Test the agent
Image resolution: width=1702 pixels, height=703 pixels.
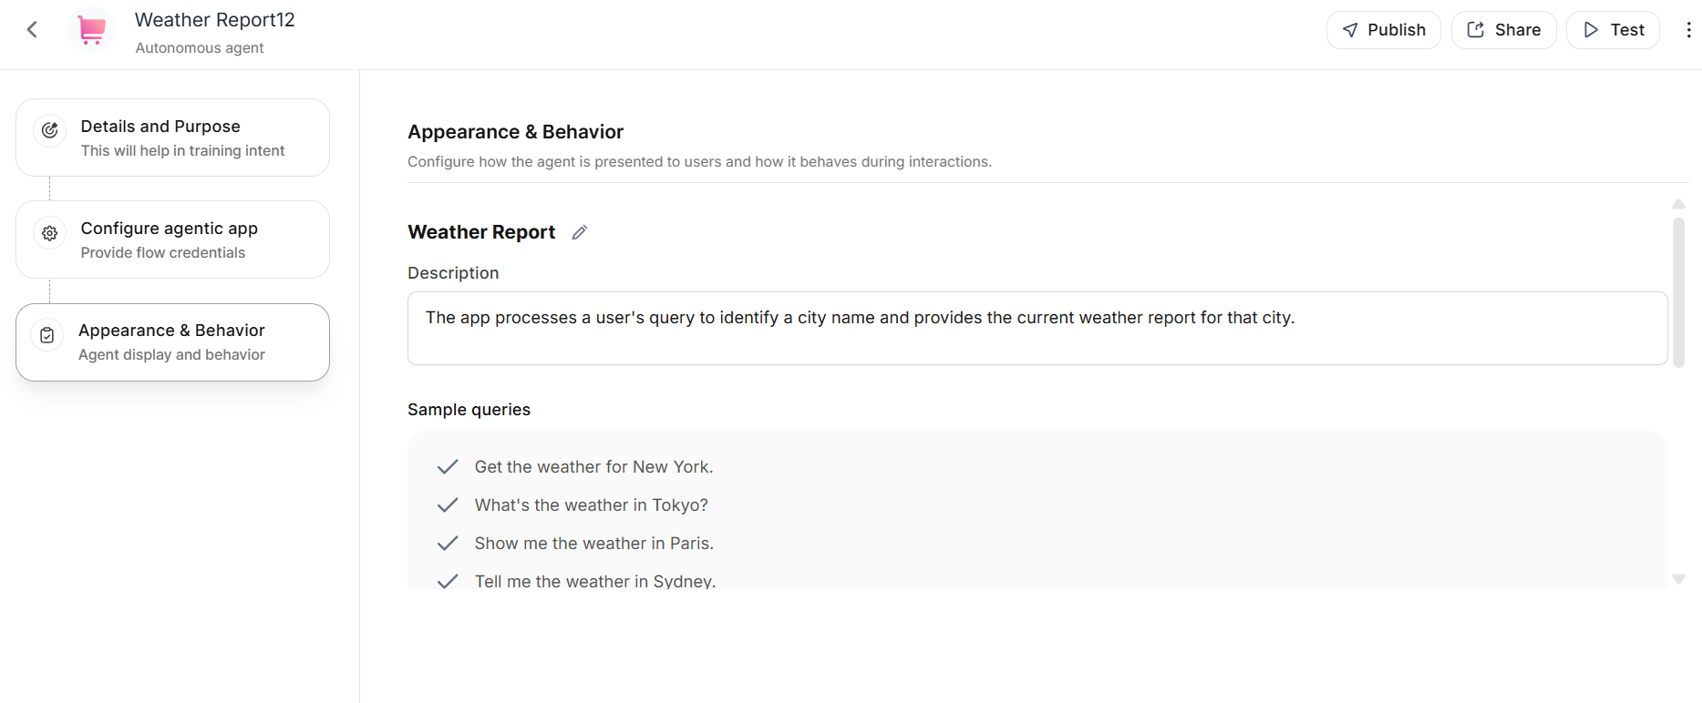click(x=1613, y=30)
